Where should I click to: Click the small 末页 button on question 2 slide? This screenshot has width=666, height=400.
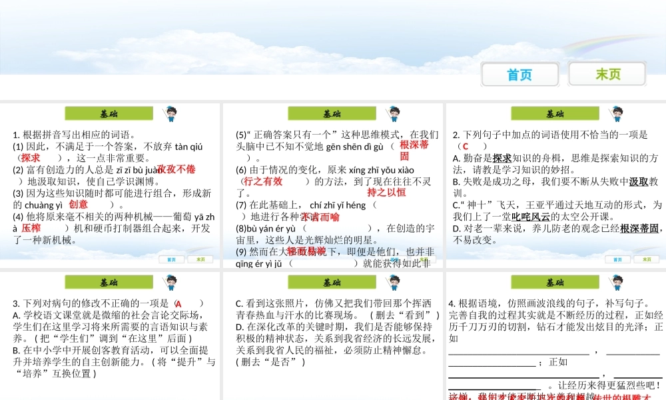click(647, 259)
